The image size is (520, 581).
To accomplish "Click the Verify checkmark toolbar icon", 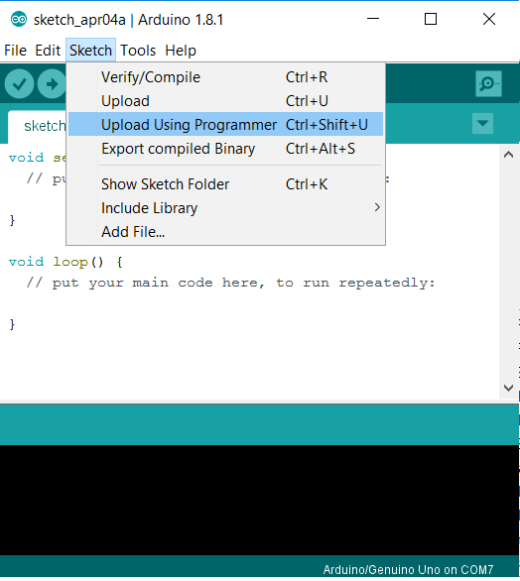I will pos(19,84).
